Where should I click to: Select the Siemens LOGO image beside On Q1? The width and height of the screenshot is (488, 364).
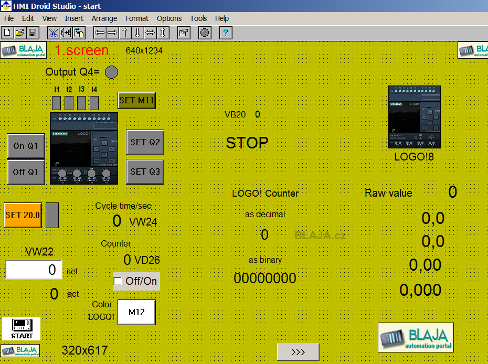click(x=84, y=148)
